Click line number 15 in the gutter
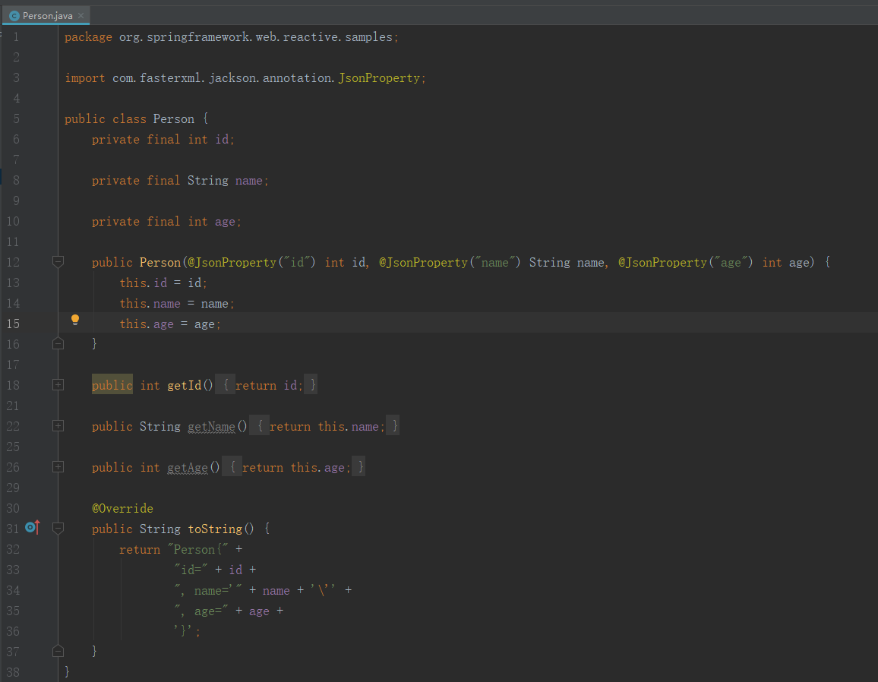Viewport: 878px width, 682px height. click(x=13, y=324)
